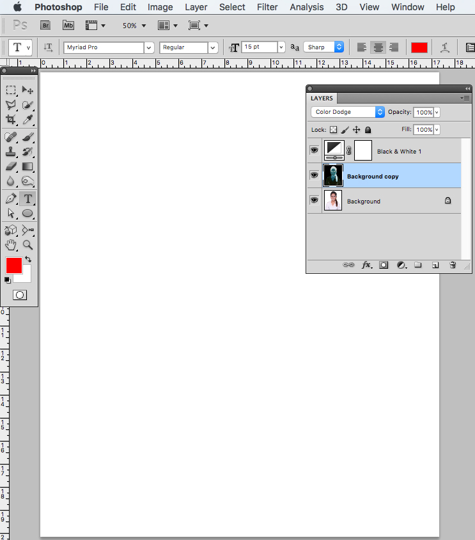Open the Opacity slider dropdown arrow
The height and width of the screenshot is (540, 475).
click(437, 112)
